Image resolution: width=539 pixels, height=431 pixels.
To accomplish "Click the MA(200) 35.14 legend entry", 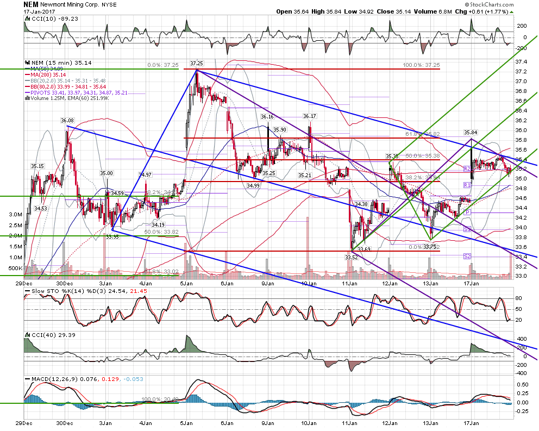I will (48, 74).
